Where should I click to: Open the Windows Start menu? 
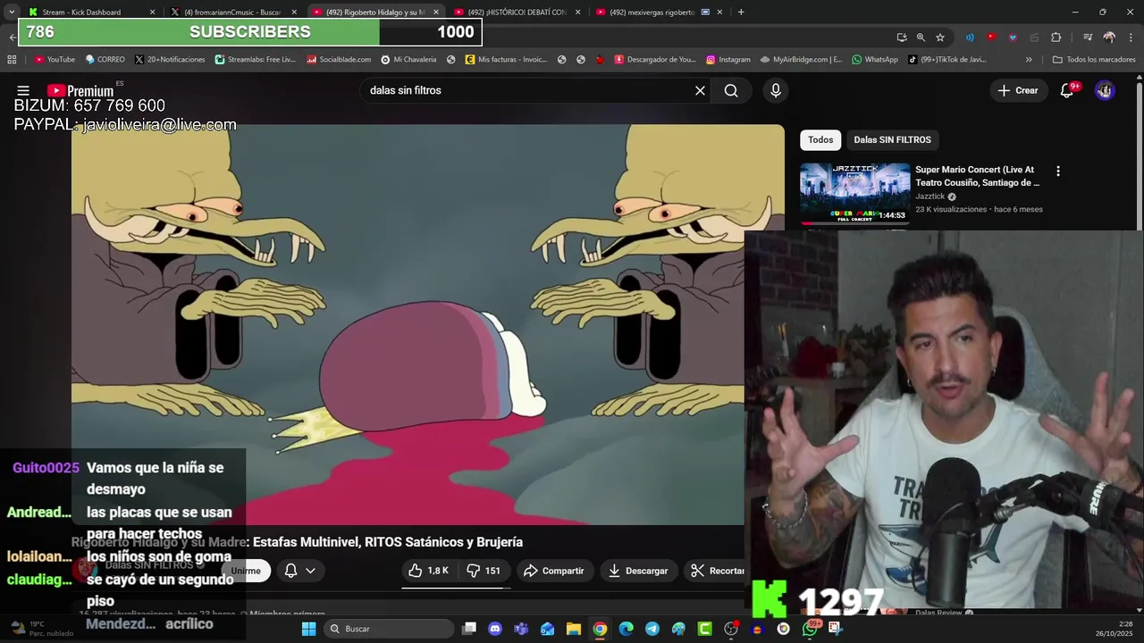[x=308, y=629]
